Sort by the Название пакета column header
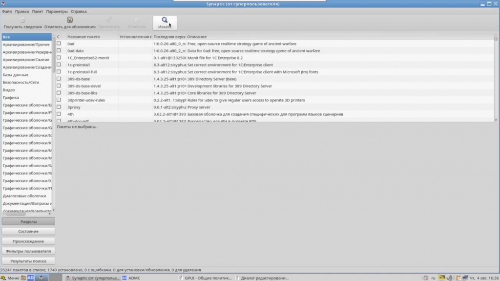The image size is (500, 281). point(92,37)
